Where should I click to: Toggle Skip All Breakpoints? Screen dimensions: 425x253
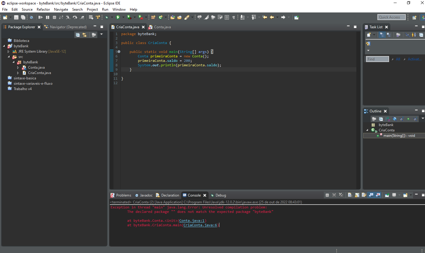(x=31, y=17)
